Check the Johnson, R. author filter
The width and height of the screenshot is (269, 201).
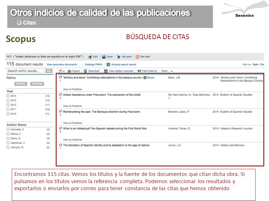click(x=8, y=147)
